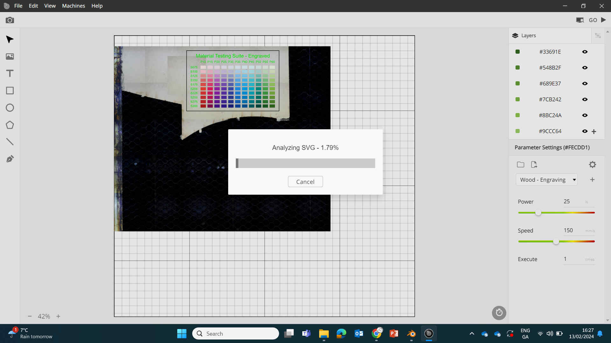Select the Ellipse shape tool
The image size is (611, 343).
coord(10,108)
